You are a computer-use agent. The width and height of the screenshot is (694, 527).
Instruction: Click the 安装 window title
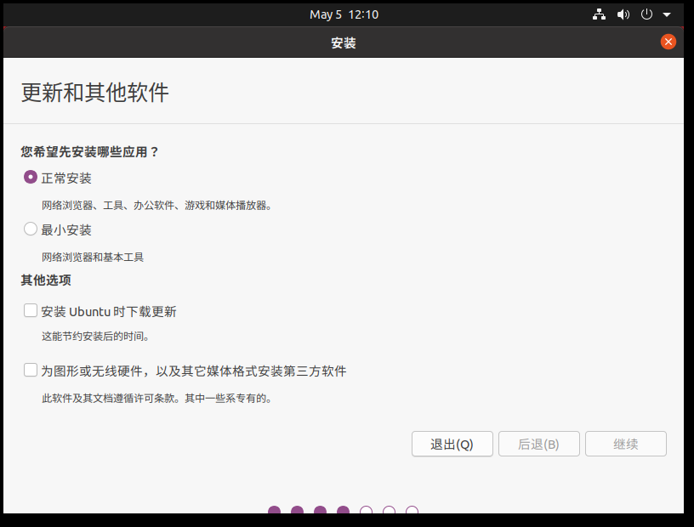pyautogui.click(x=344, y=42)
